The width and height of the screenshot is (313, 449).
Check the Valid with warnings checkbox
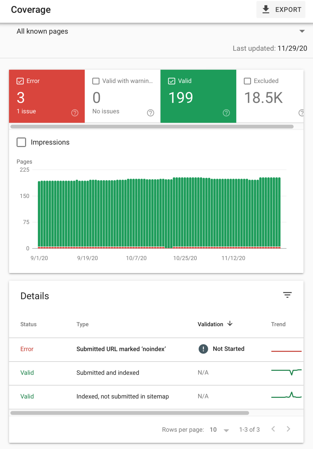click(x=96, y=81)
